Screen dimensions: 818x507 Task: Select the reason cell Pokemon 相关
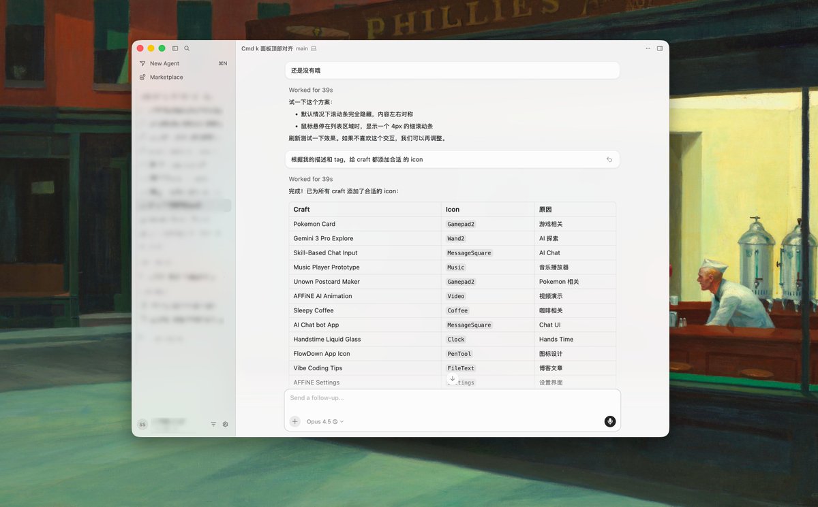(x=575, y=282)
